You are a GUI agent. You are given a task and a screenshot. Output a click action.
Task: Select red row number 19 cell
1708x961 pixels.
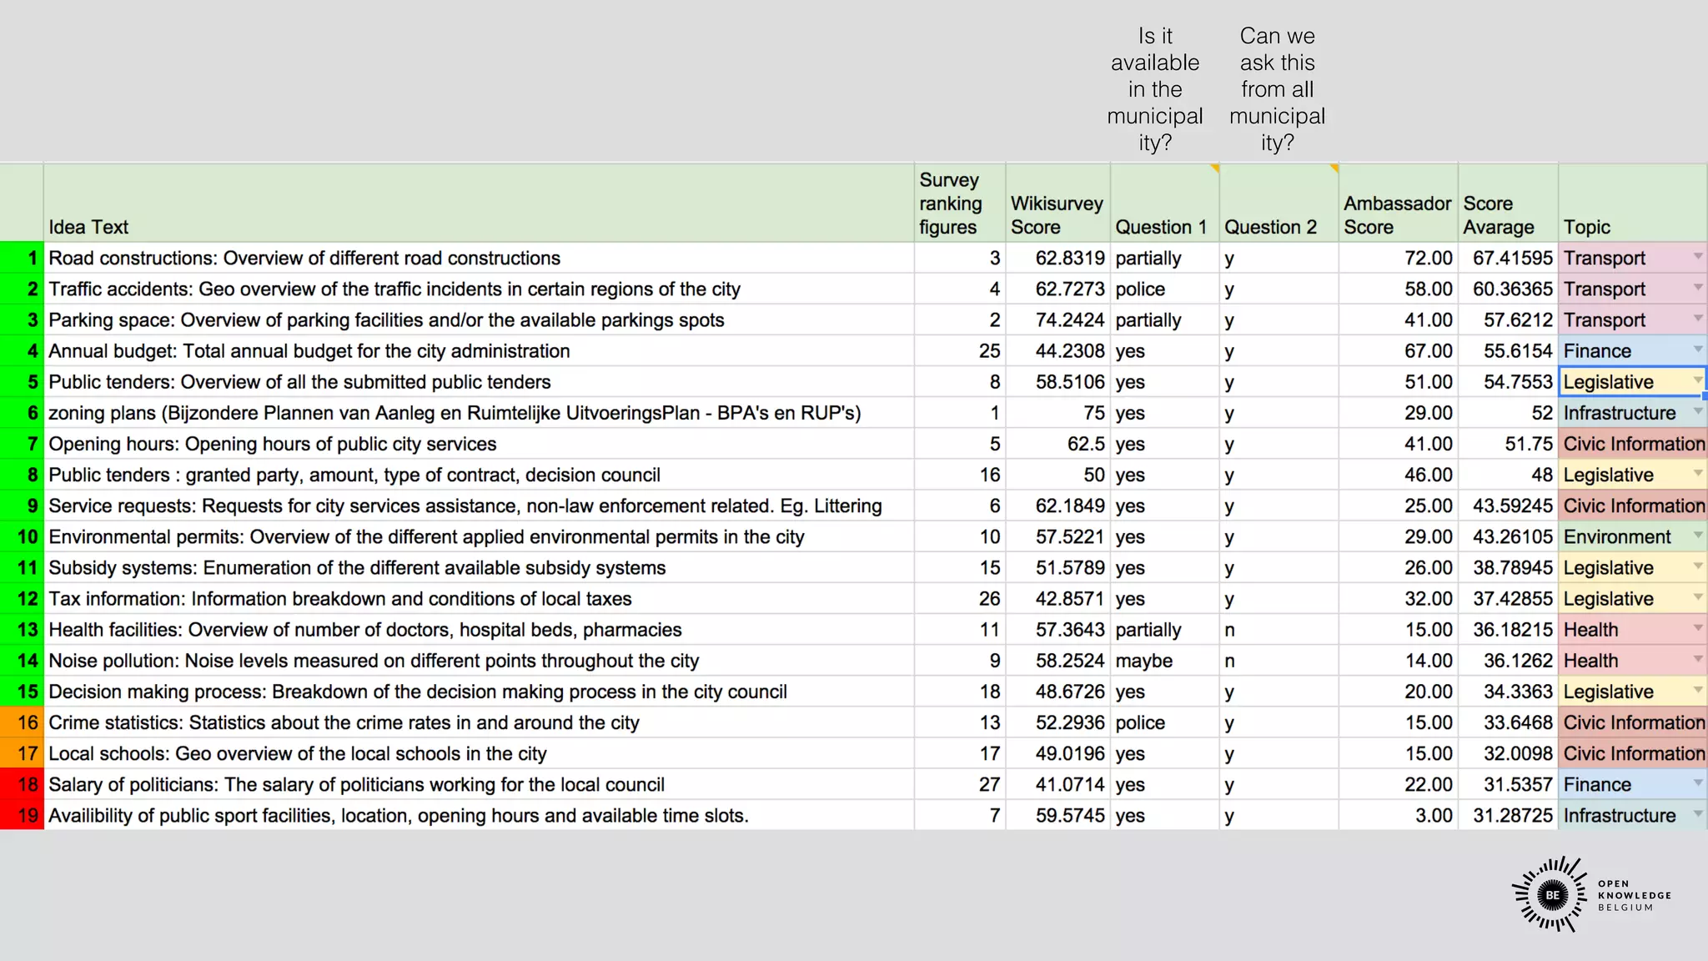(x=23, y=815)
